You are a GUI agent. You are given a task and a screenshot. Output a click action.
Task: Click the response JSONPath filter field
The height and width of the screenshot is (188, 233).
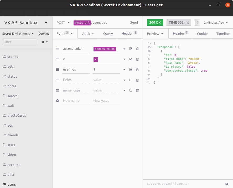pyautogui.click(x=184, y=184)
